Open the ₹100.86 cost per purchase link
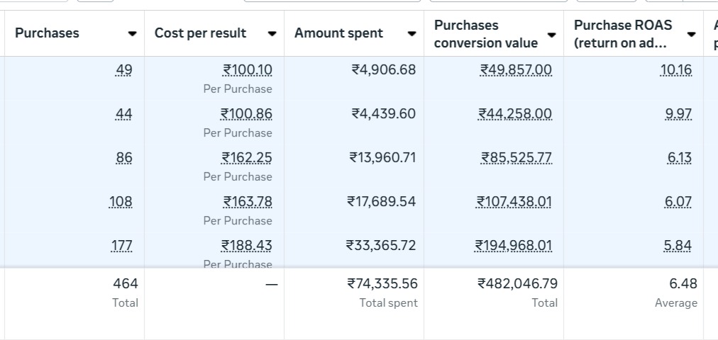The height and width of the screenshot is (340, 718). click(x=246, y=114)
